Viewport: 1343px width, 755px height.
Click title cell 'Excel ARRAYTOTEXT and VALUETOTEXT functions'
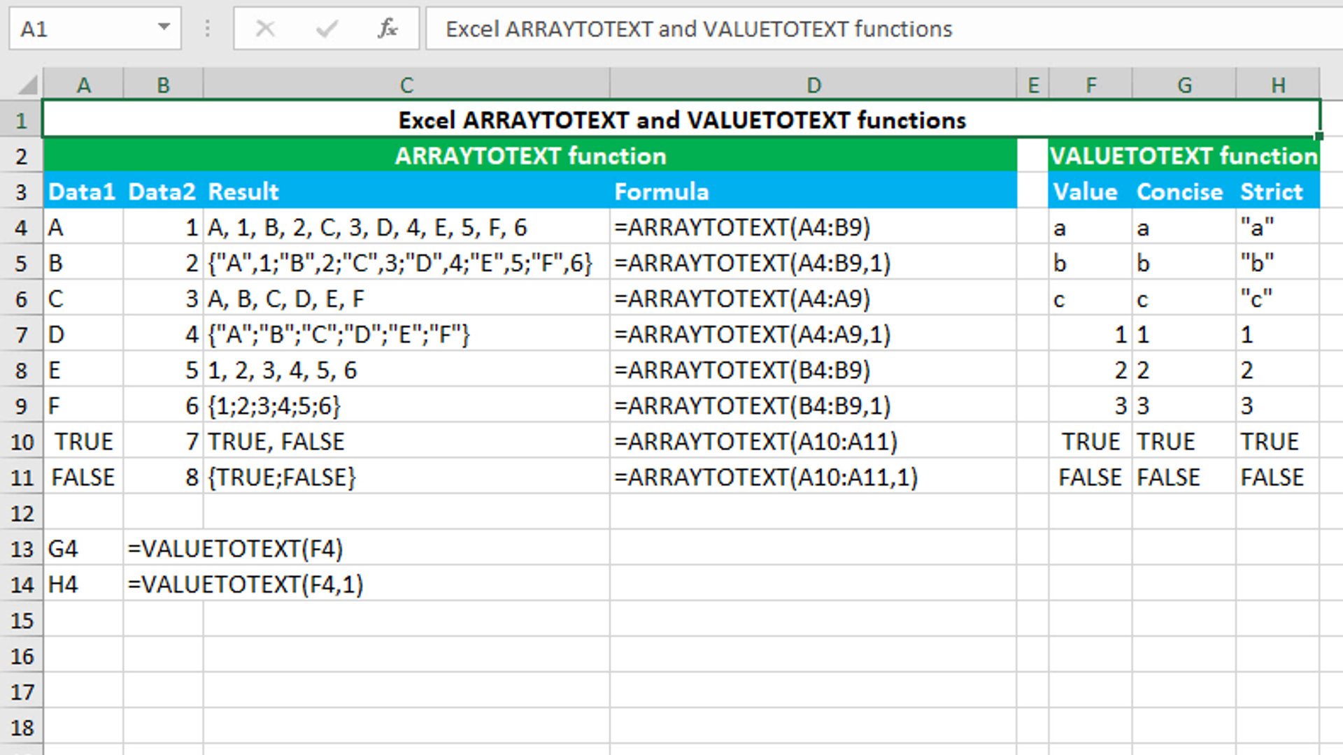click(682, 120)
